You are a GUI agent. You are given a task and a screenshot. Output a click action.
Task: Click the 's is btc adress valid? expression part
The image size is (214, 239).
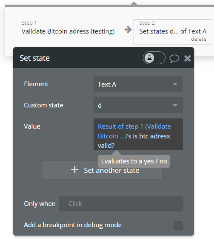pos(134,141)
